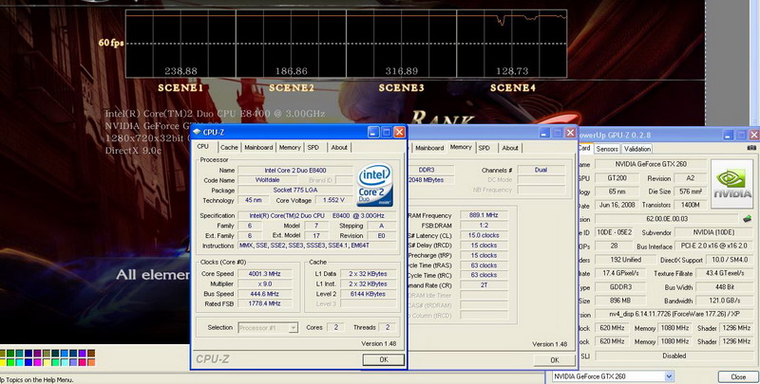Click the Instructions field listing MMX, SSE
This screenshot has height=384, width=760.
click(x=317, y=246)
